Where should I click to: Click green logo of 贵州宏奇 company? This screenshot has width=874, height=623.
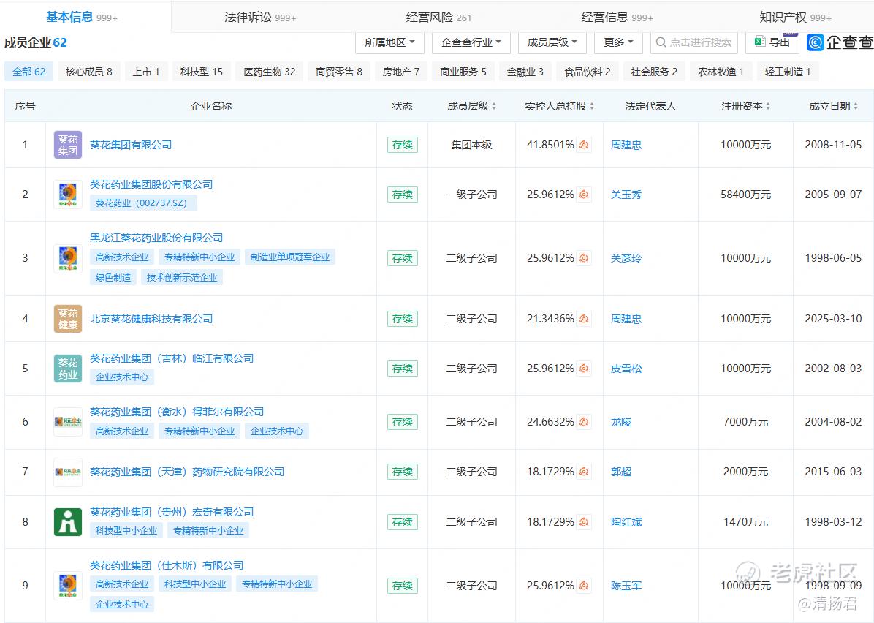[x=68, y=522]
